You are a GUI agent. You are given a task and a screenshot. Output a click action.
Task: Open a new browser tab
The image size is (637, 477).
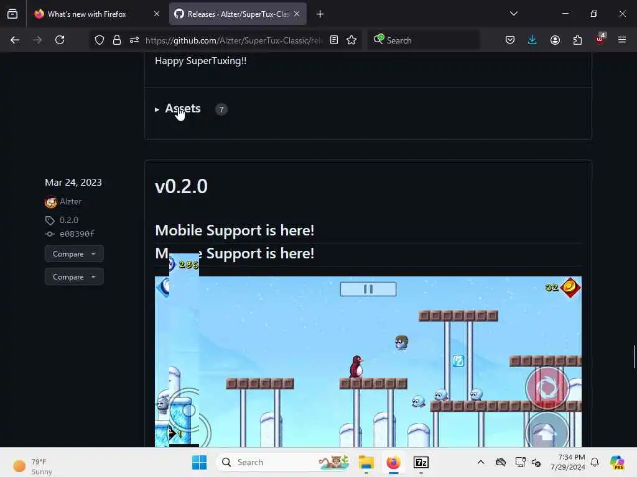point(320,14)
